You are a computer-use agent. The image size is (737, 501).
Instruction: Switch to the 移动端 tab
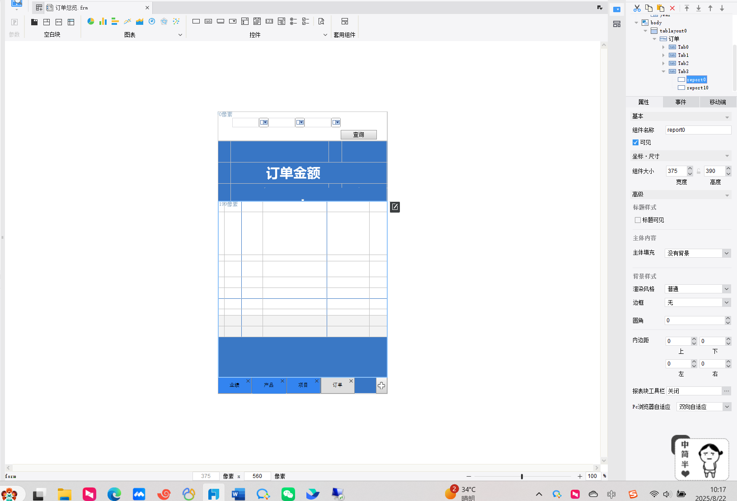(718, 102)
